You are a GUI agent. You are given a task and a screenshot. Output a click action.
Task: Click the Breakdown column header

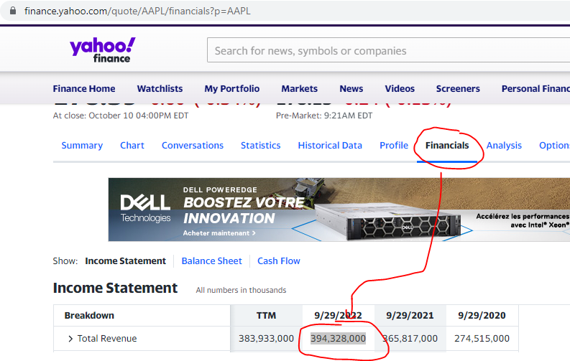click(x=89, y=315)
